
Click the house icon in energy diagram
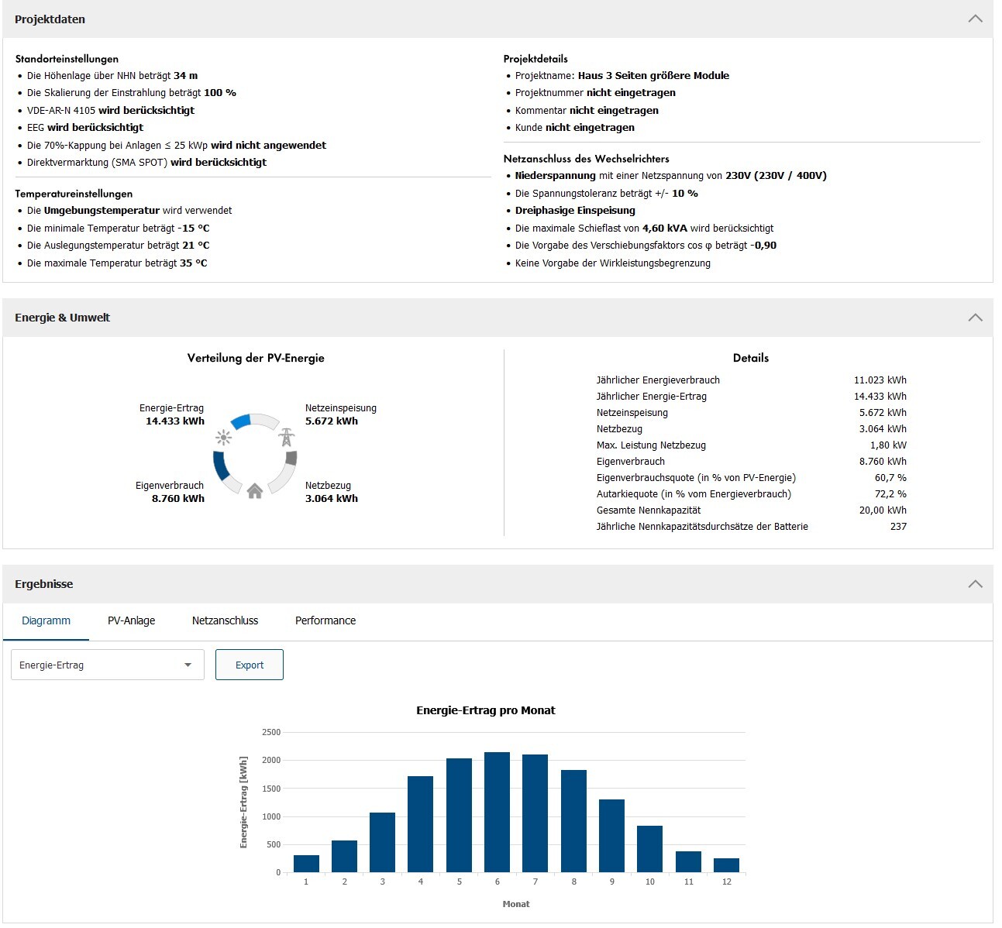[255, 491]
